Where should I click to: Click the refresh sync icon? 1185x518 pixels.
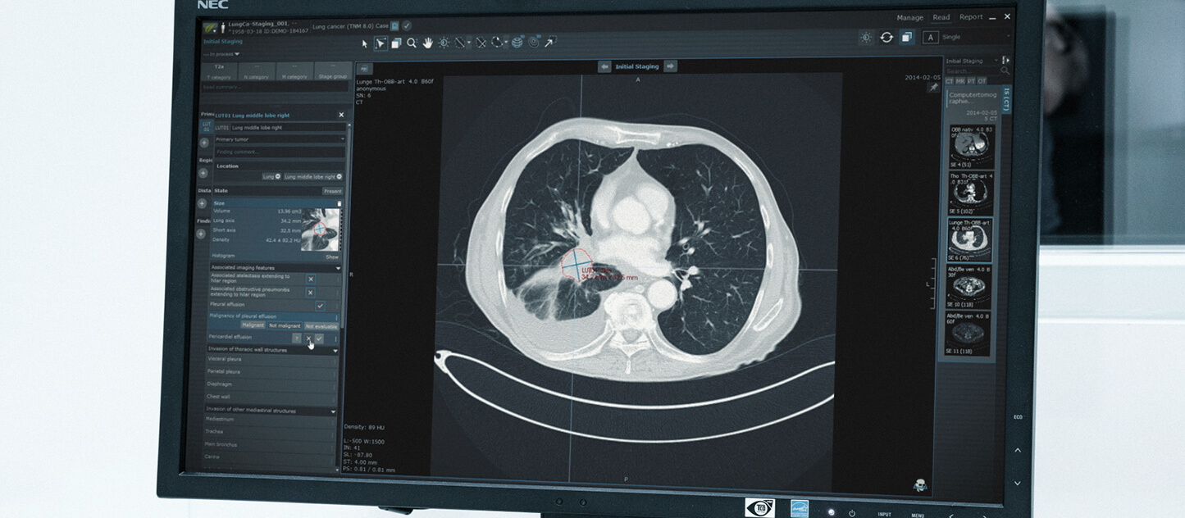point(886,38)
